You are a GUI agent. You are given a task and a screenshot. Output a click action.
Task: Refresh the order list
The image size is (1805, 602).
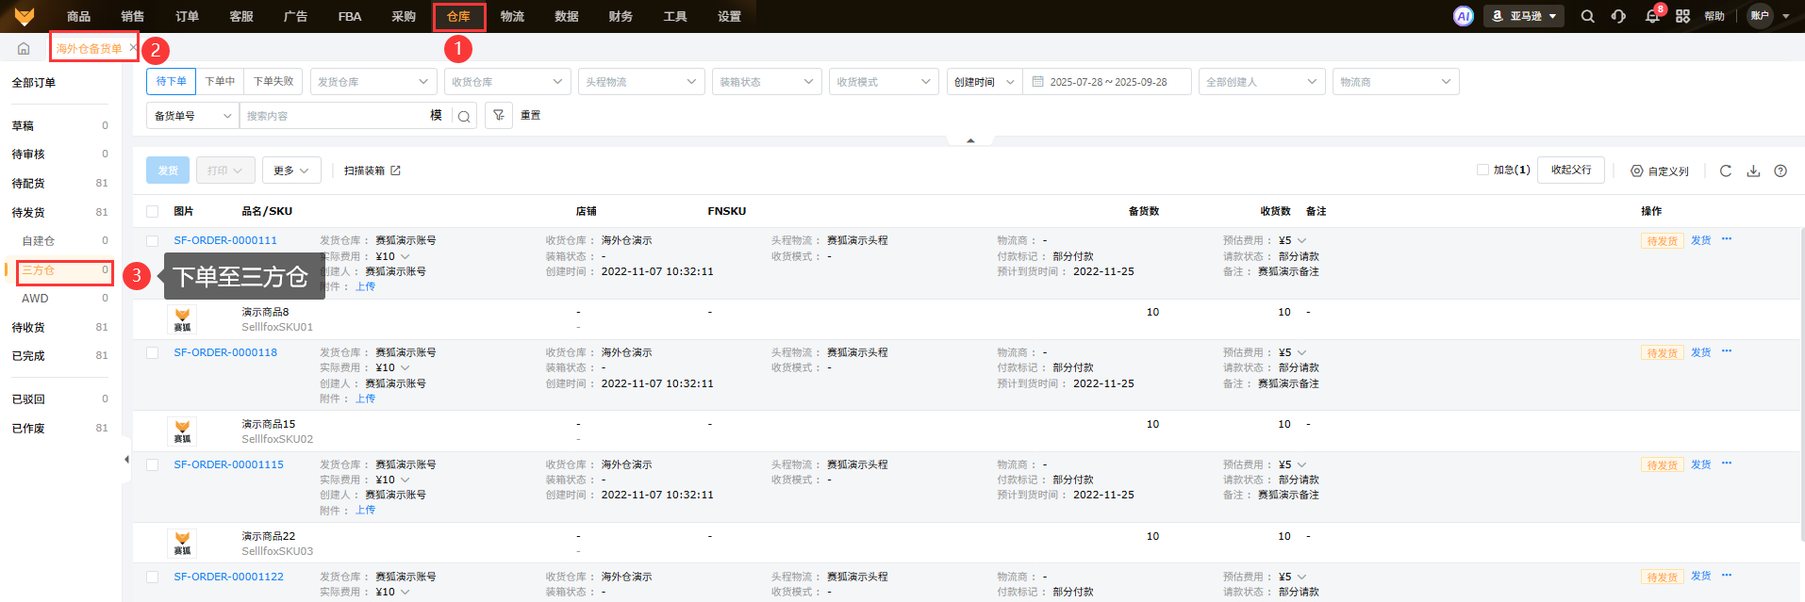(1726, 171)
